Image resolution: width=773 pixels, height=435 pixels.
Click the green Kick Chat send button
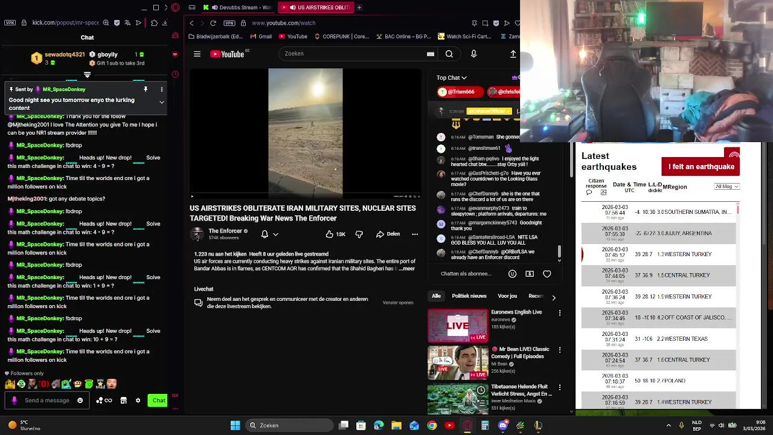[x=158, y=400]
